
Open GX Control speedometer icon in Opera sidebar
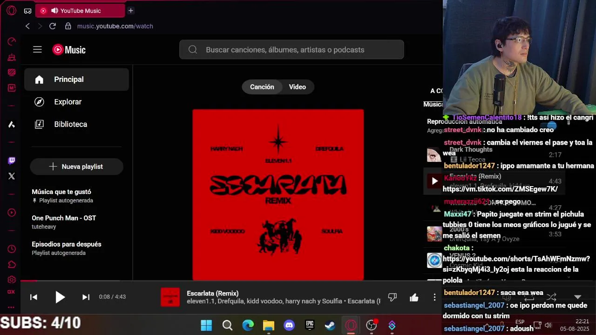tap(12, 42)
